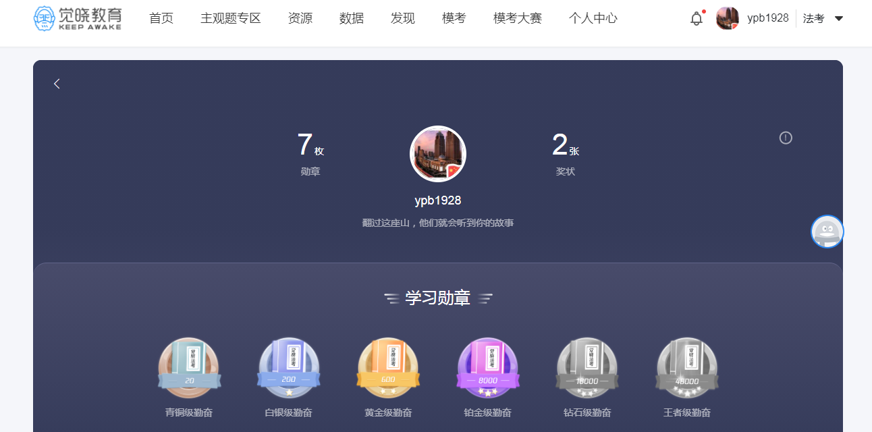872x432 pixels.
Task: Click the 学习勋章 section heading
Action: (438, 298)
